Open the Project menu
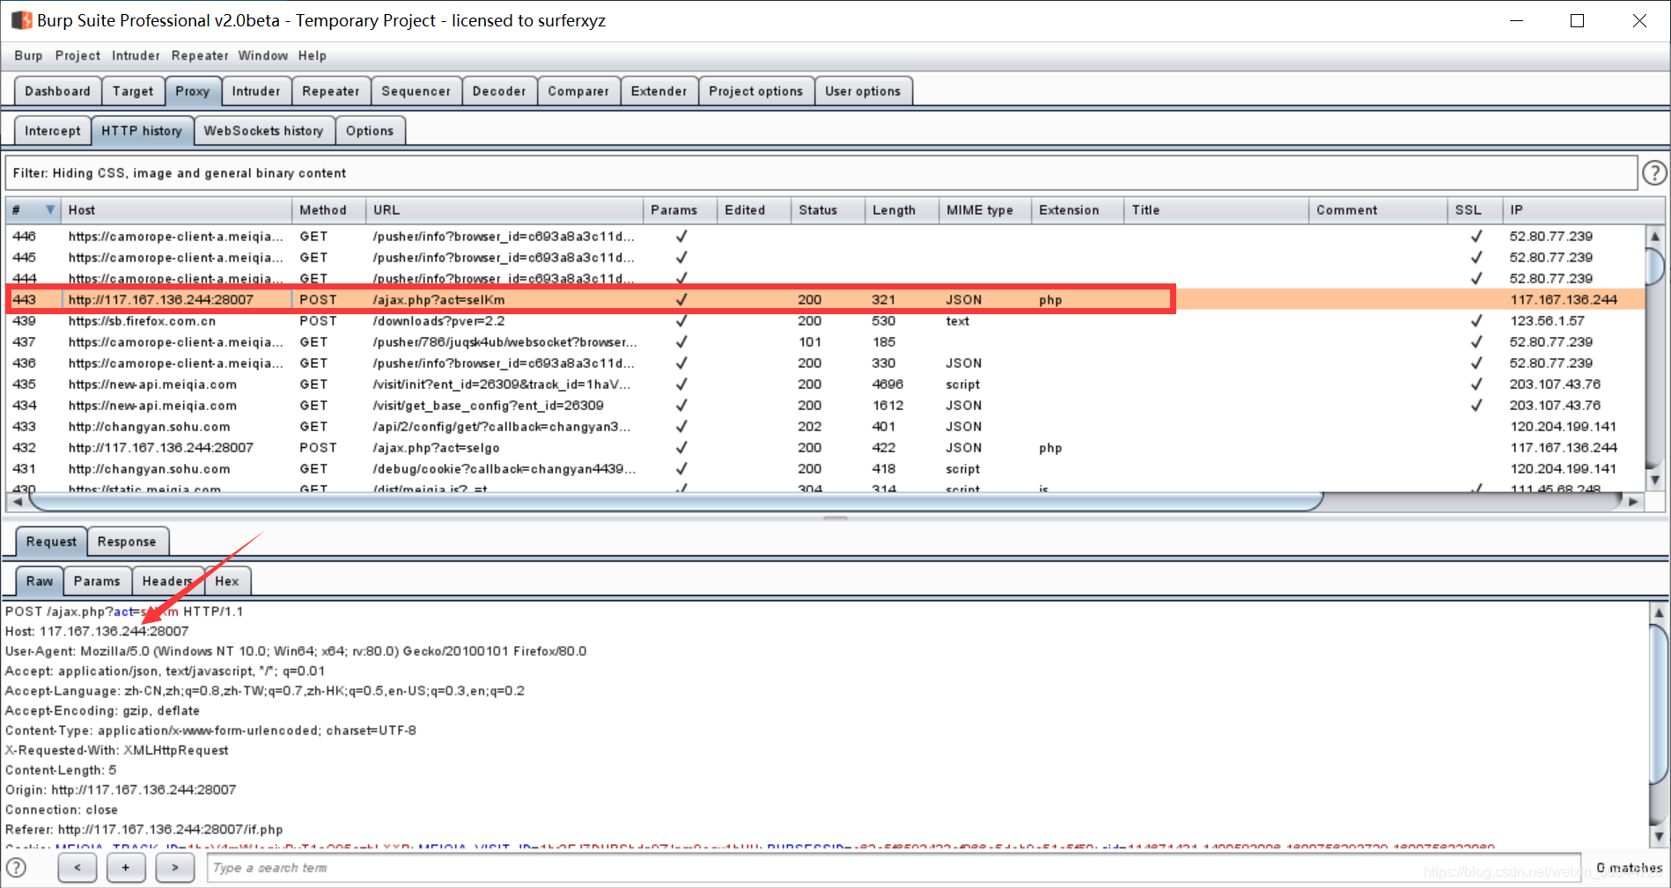Viewport: 1671px width, 888px height. pos(77,55)
